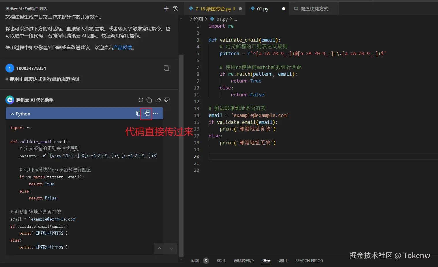Jump to next message with down arrow
This screenshot has height=267, width=438.
(171, 249)
